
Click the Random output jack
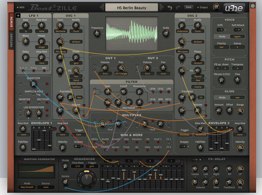pyautogui.click(x=137, y=143)
